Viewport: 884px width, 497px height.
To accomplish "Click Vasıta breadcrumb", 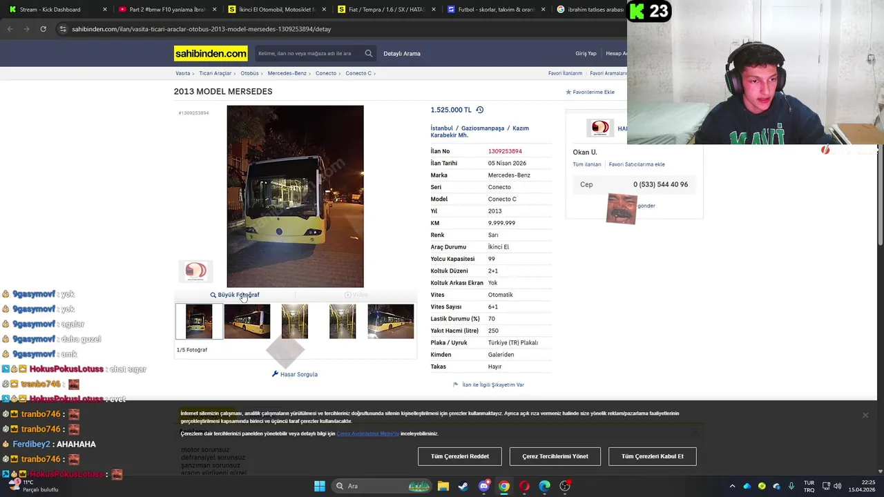I will (x=182, y=73).
